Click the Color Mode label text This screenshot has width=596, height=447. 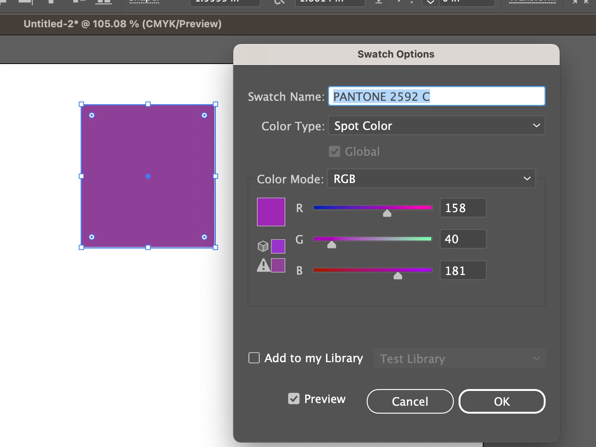[290, 179]
